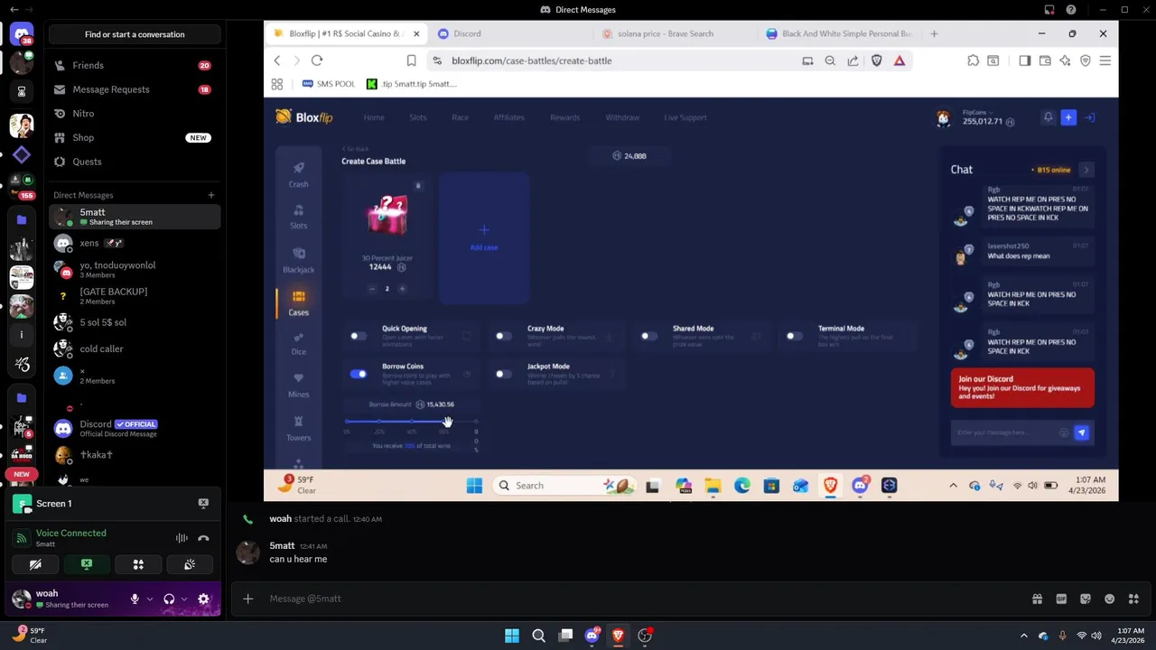The image size is (1156, 650).
Task: Open Windows taskbar search
Action: click(538, 636)
